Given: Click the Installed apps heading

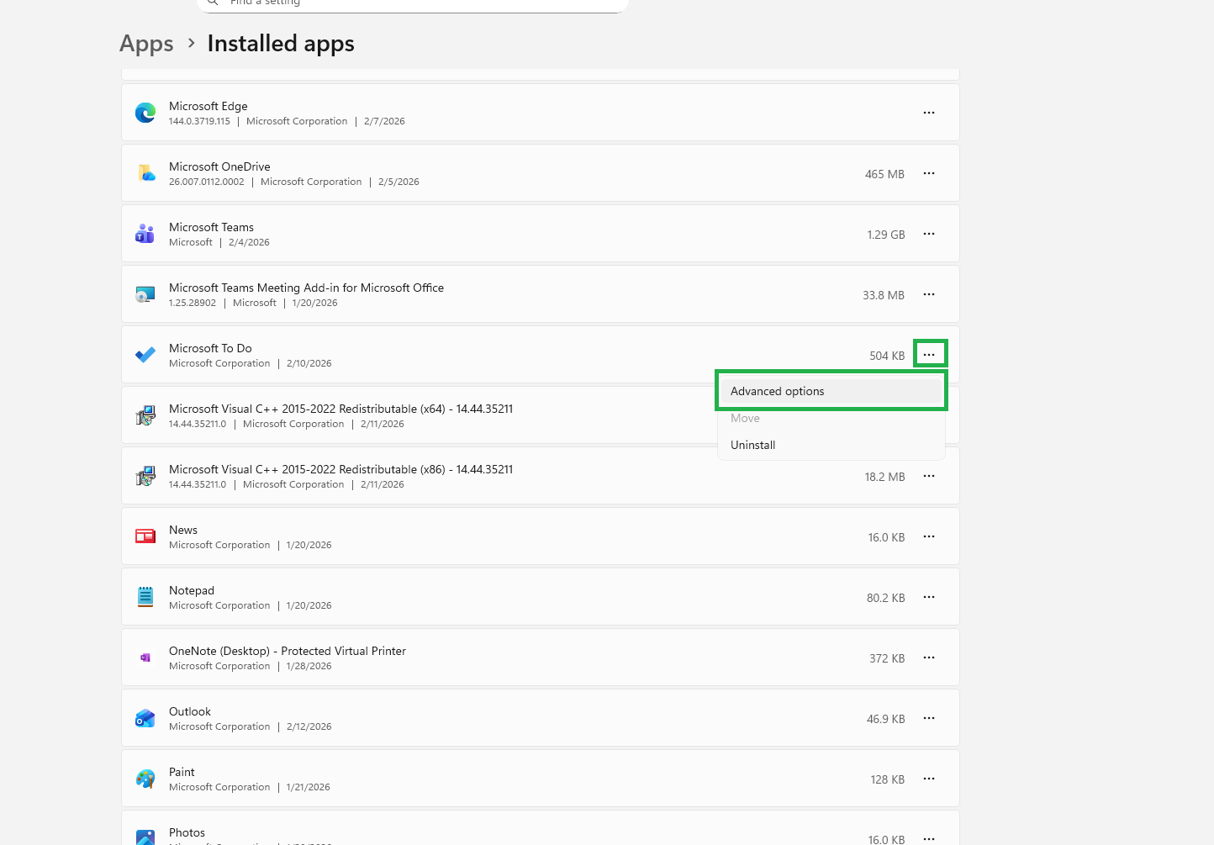Looking at the screenshot, I should [281, 44].
